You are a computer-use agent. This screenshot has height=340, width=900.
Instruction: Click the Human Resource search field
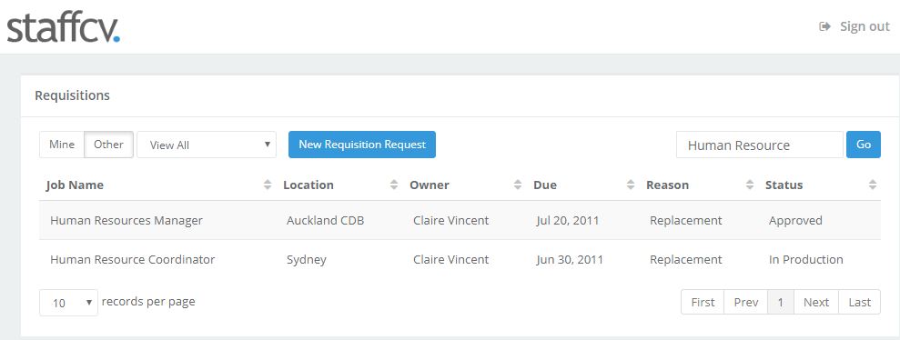coord(759,145)
